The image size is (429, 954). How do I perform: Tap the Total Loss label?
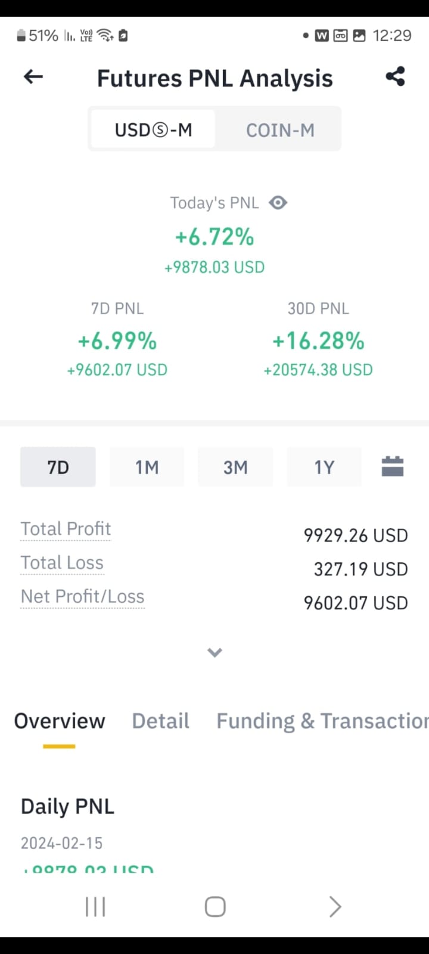pyautogui.click(x=62, y=563)
